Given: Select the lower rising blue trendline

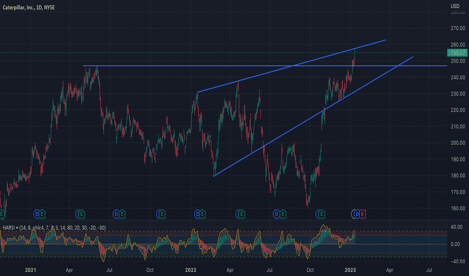Looking at the screenshot, I should [x=313, y=116].
